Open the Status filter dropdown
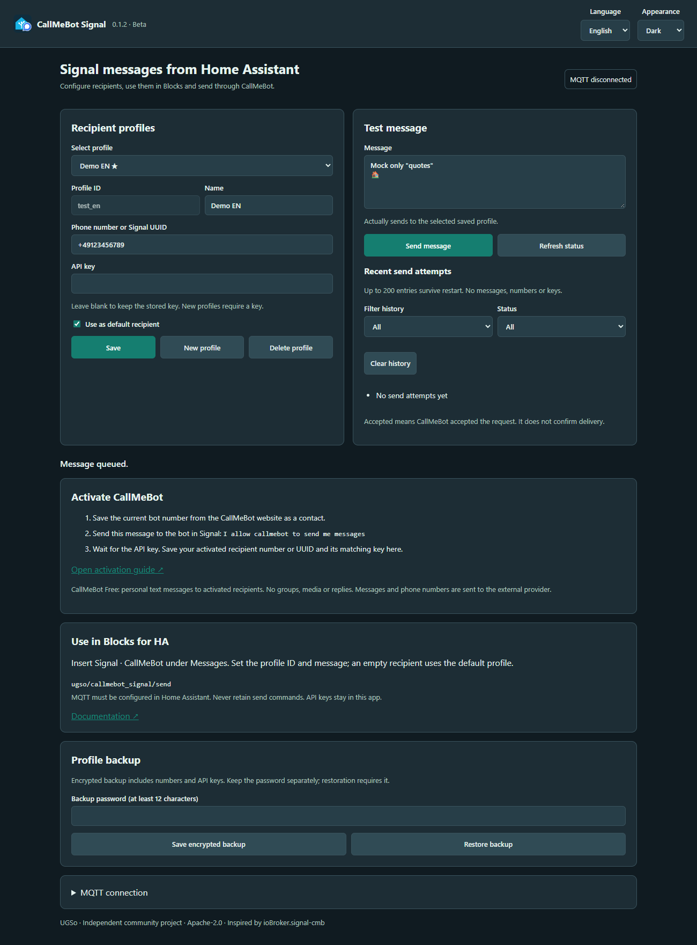Image resolution: width=697 pixels, height=945 pixels. click(561, 327)
